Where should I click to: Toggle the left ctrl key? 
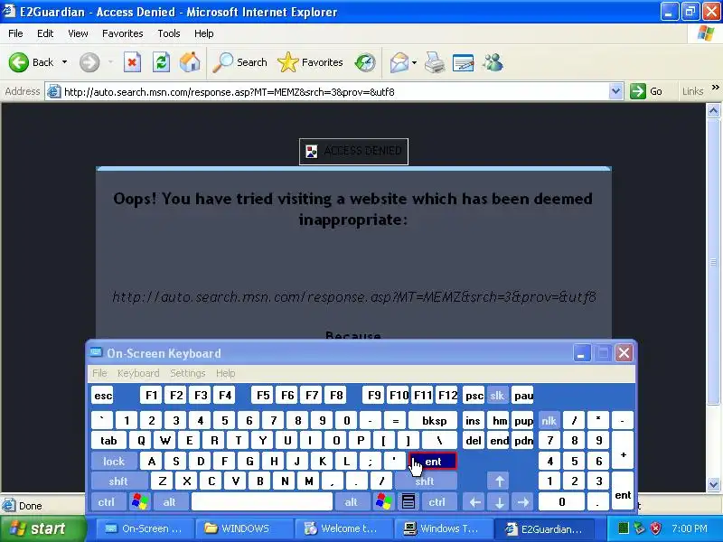[107, 502]
